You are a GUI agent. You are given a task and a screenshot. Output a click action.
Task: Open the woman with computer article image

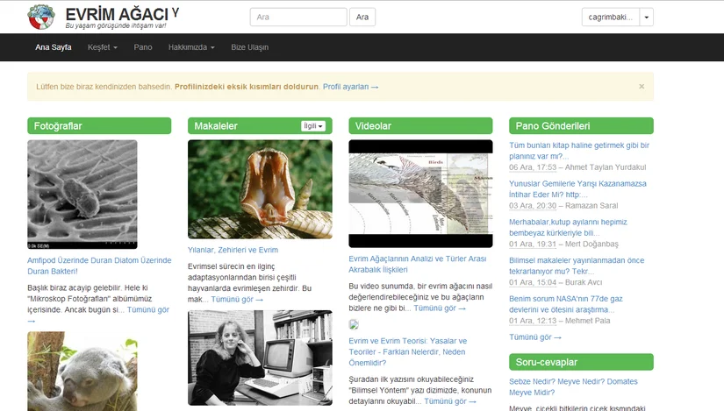(260, 358)
